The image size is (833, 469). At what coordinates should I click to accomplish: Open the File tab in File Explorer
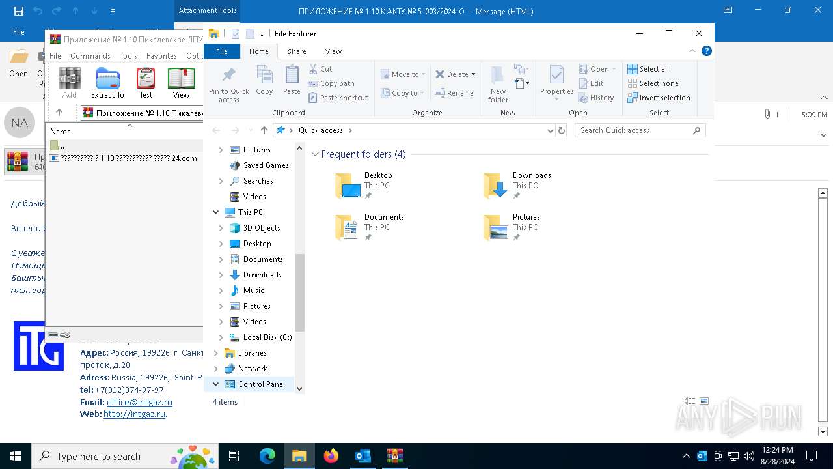222,51
